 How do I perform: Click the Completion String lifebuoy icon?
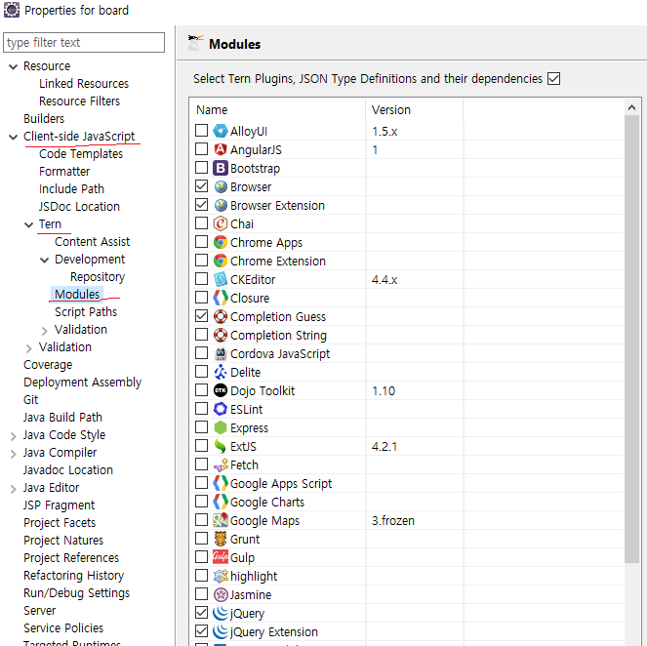tap(221, 335)
